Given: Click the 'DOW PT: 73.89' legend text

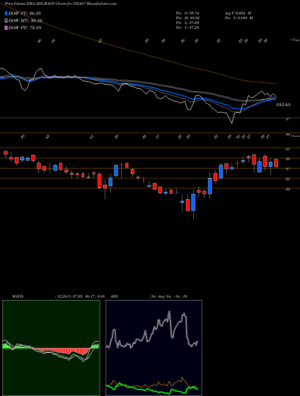Looking at the screenshot, I should (x=25, y=28).
